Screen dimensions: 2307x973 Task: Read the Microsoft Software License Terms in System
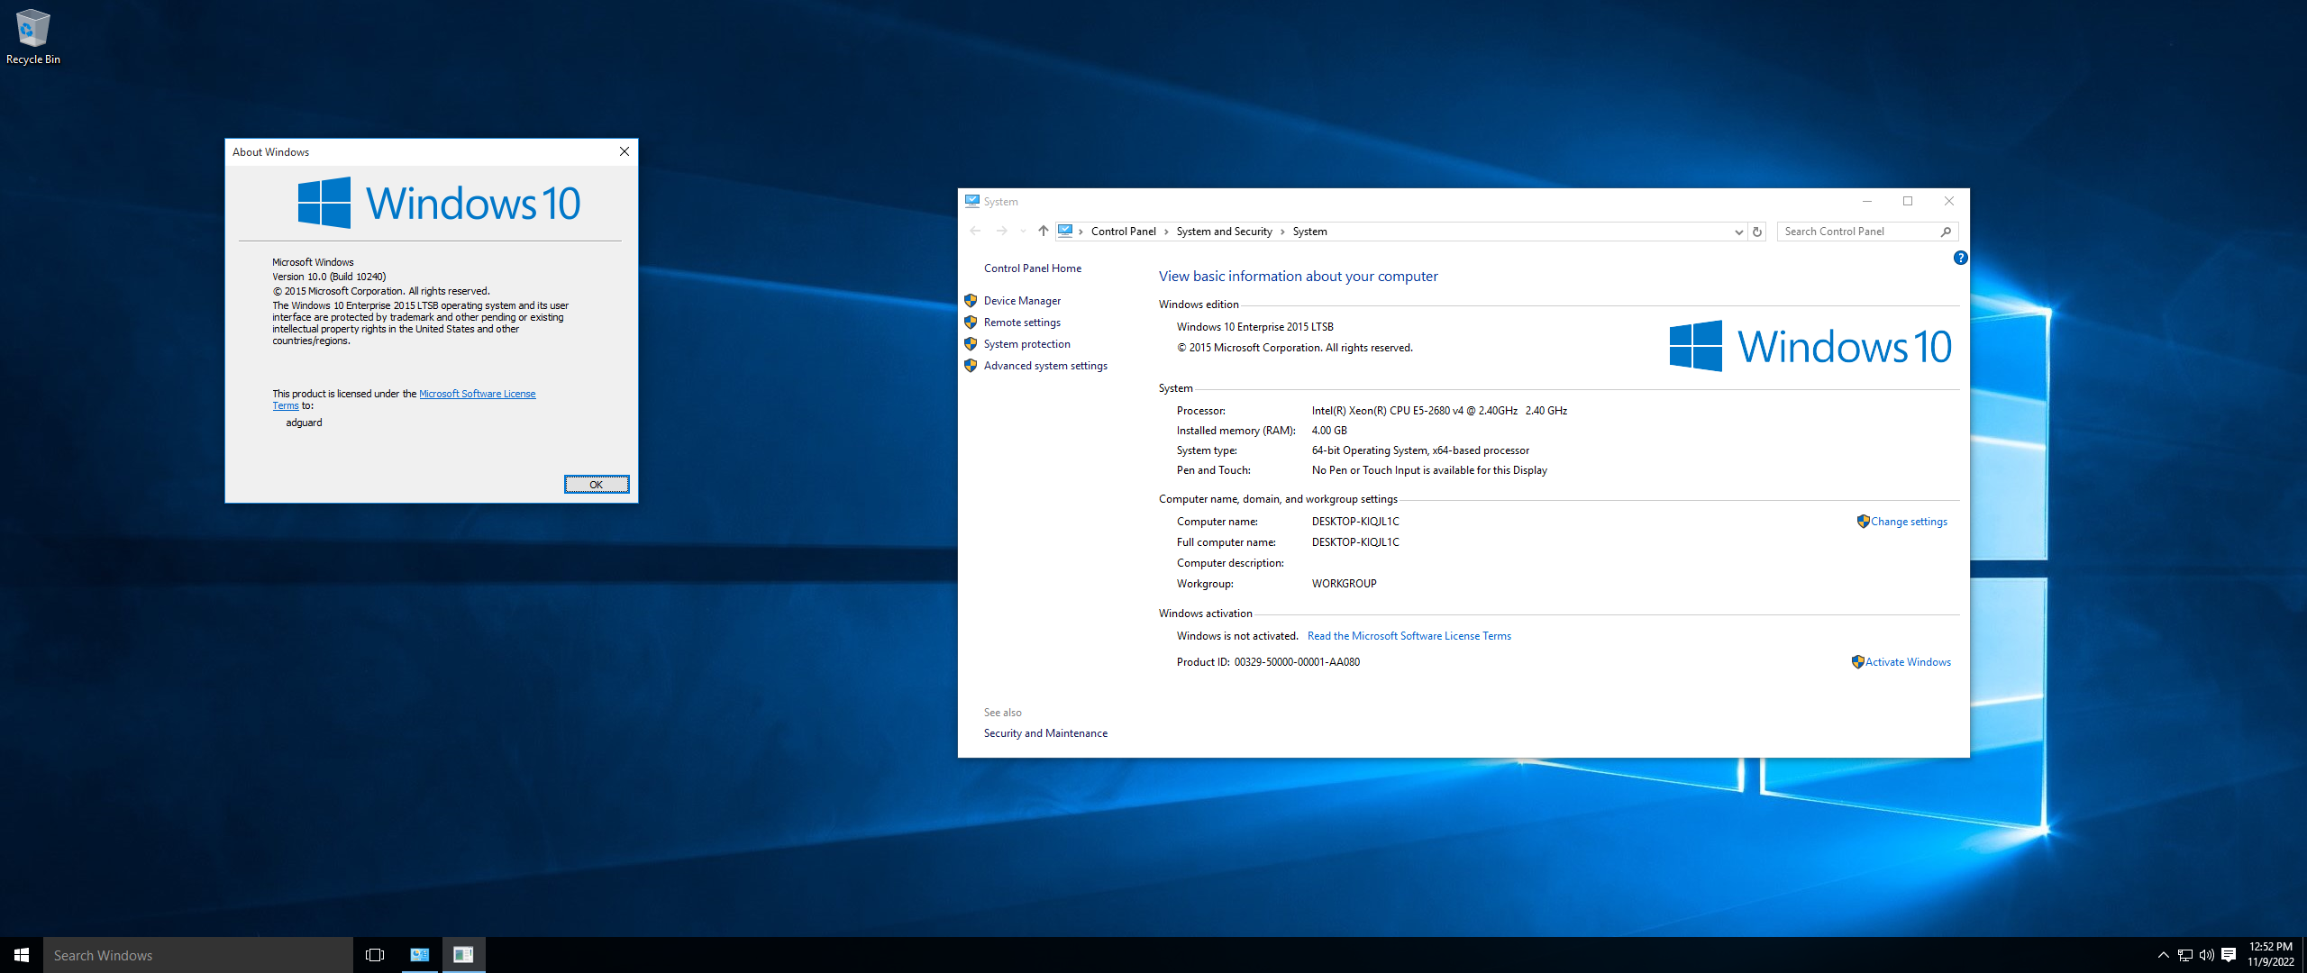point(1409,636)
